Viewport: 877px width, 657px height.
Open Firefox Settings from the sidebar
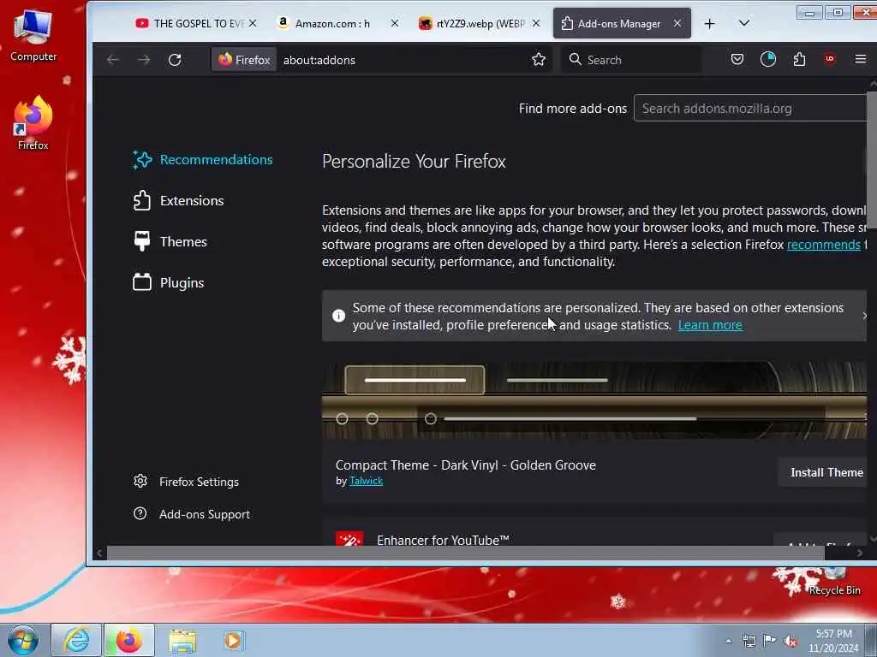(x=186, y=482)
